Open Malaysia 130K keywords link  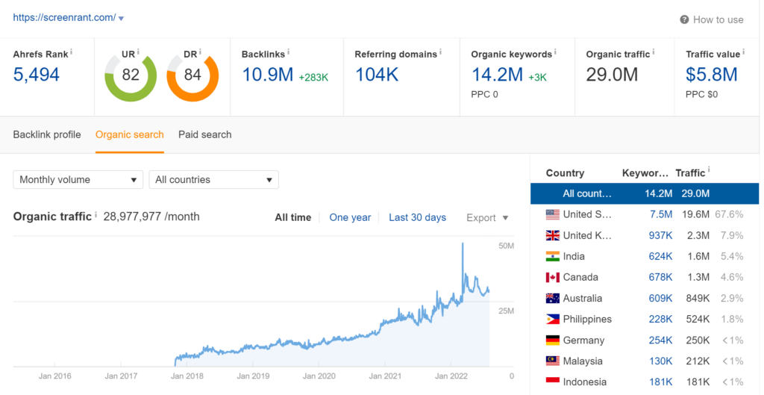pyautogui.click(x=660, y=361)
